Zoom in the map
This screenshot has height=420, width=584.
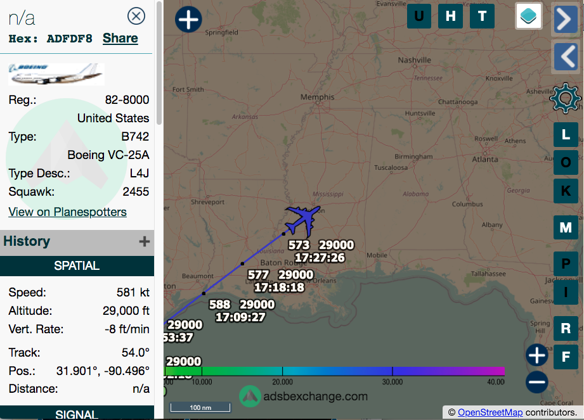[536, 355]
